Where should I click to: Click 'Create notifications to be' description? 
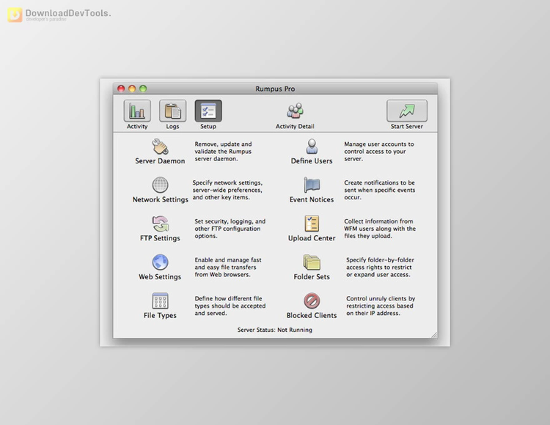point(380,190)
